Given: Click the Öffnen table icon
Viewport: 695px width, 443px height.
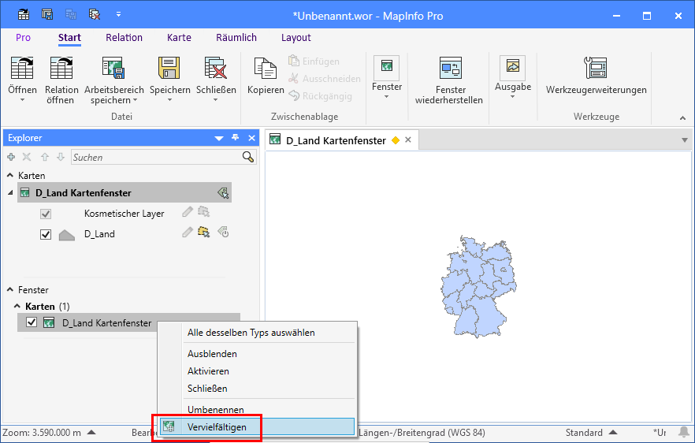Looking at the screenshot, I should click(x=22, y=68).
